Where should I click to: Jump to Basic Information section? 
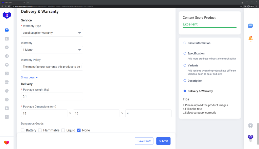click(199, 43)
